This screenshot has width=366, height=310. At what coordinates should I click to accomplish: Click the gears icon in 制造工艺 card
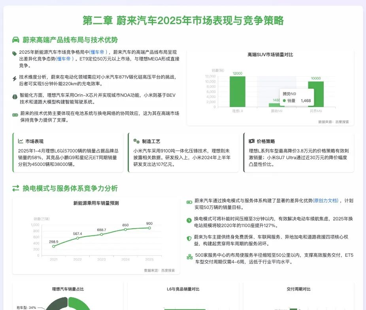(x=136, y=141)
